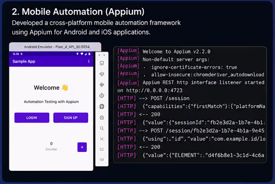Click the volume up speaker icon in emulator sidebar
The width and height of the screenshot is (275, 184).
(102, 74)
